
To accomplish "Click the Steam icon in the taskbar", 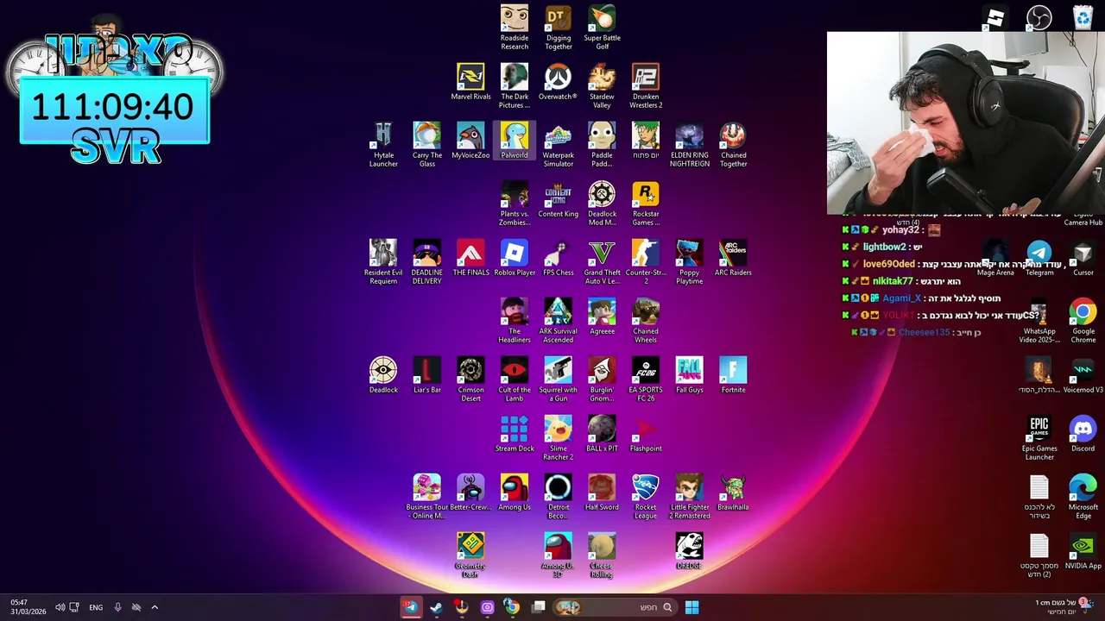I will tap(436, 607).
